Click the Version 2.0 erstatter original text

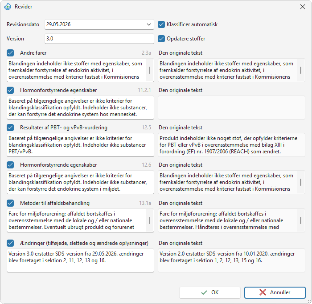coord(231,260)
